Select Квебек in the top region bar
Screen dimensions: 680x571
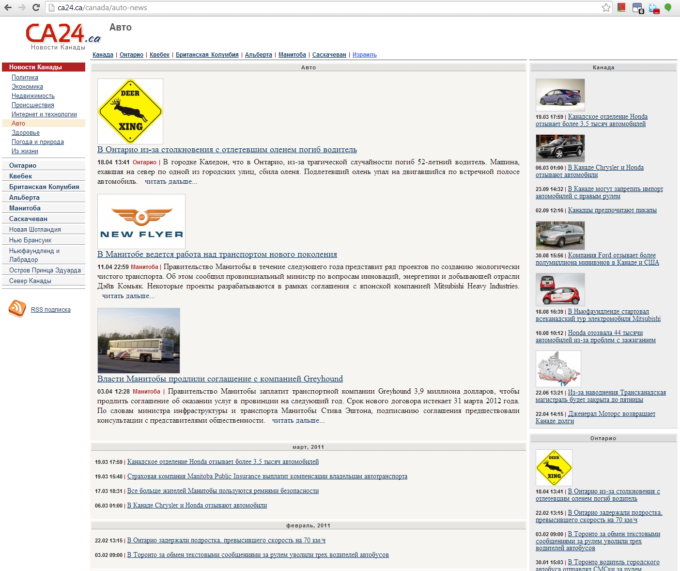coord(159,55)
